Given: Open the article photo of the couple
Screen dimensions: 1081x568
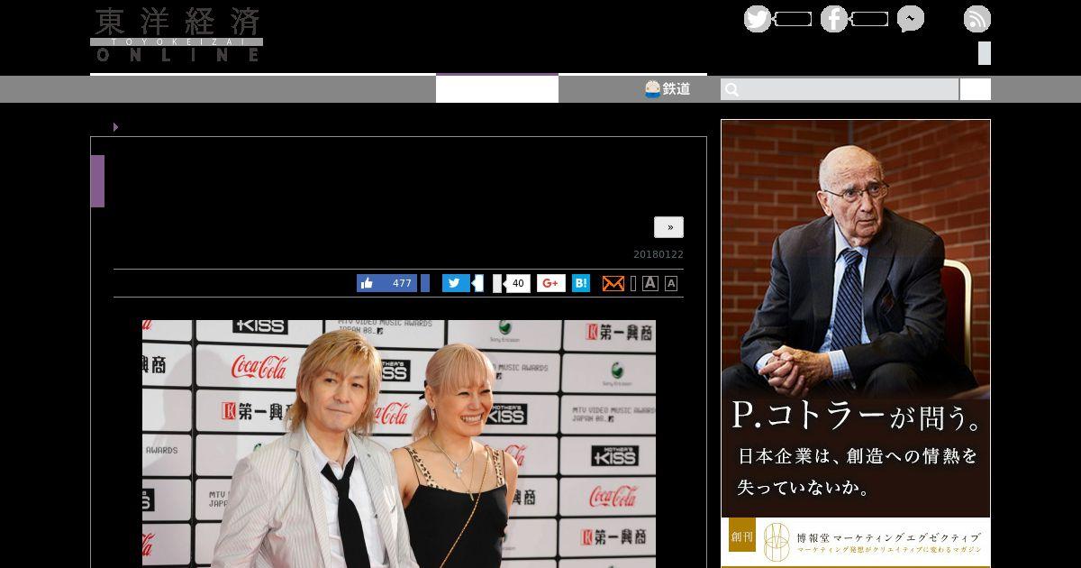Looking at the screenshot, I should pyautogui.click(x=399, y=444).
